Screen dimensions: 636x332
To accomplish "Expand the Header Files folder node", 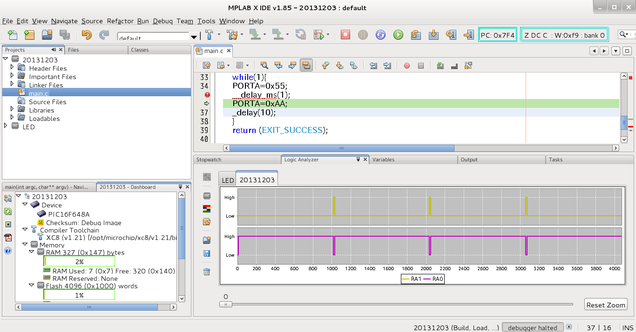I will (x=12, y=67).
